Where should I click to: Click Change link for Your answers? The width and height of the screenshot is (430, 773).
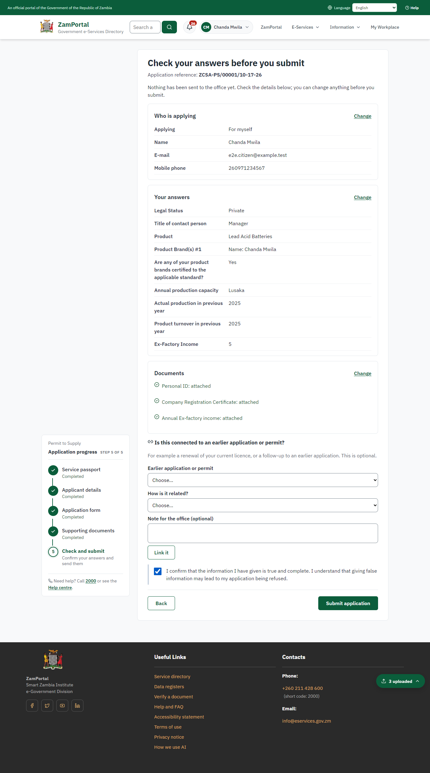[363, 198]
